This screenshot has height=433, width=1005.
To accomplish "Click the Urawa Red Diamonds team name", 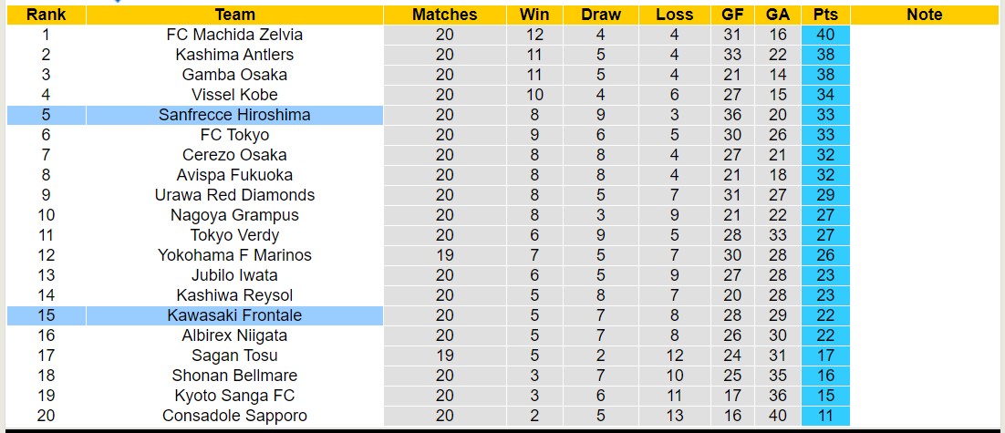I will pyautogui.click(x=234, y=195).
